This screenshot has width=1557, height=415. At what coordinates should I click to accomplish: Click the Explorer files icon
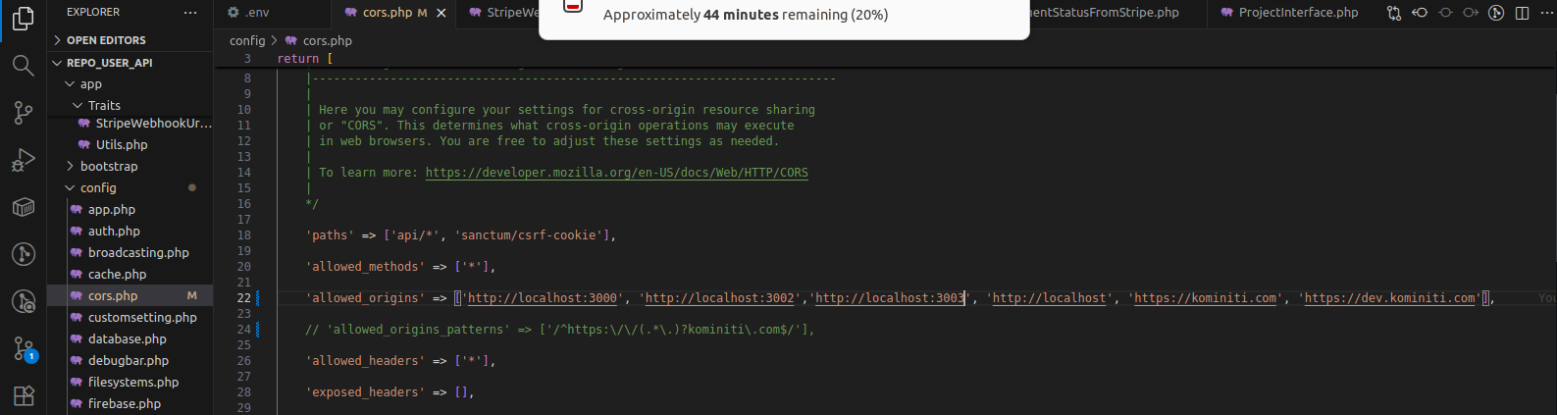(x=23, y=19)
